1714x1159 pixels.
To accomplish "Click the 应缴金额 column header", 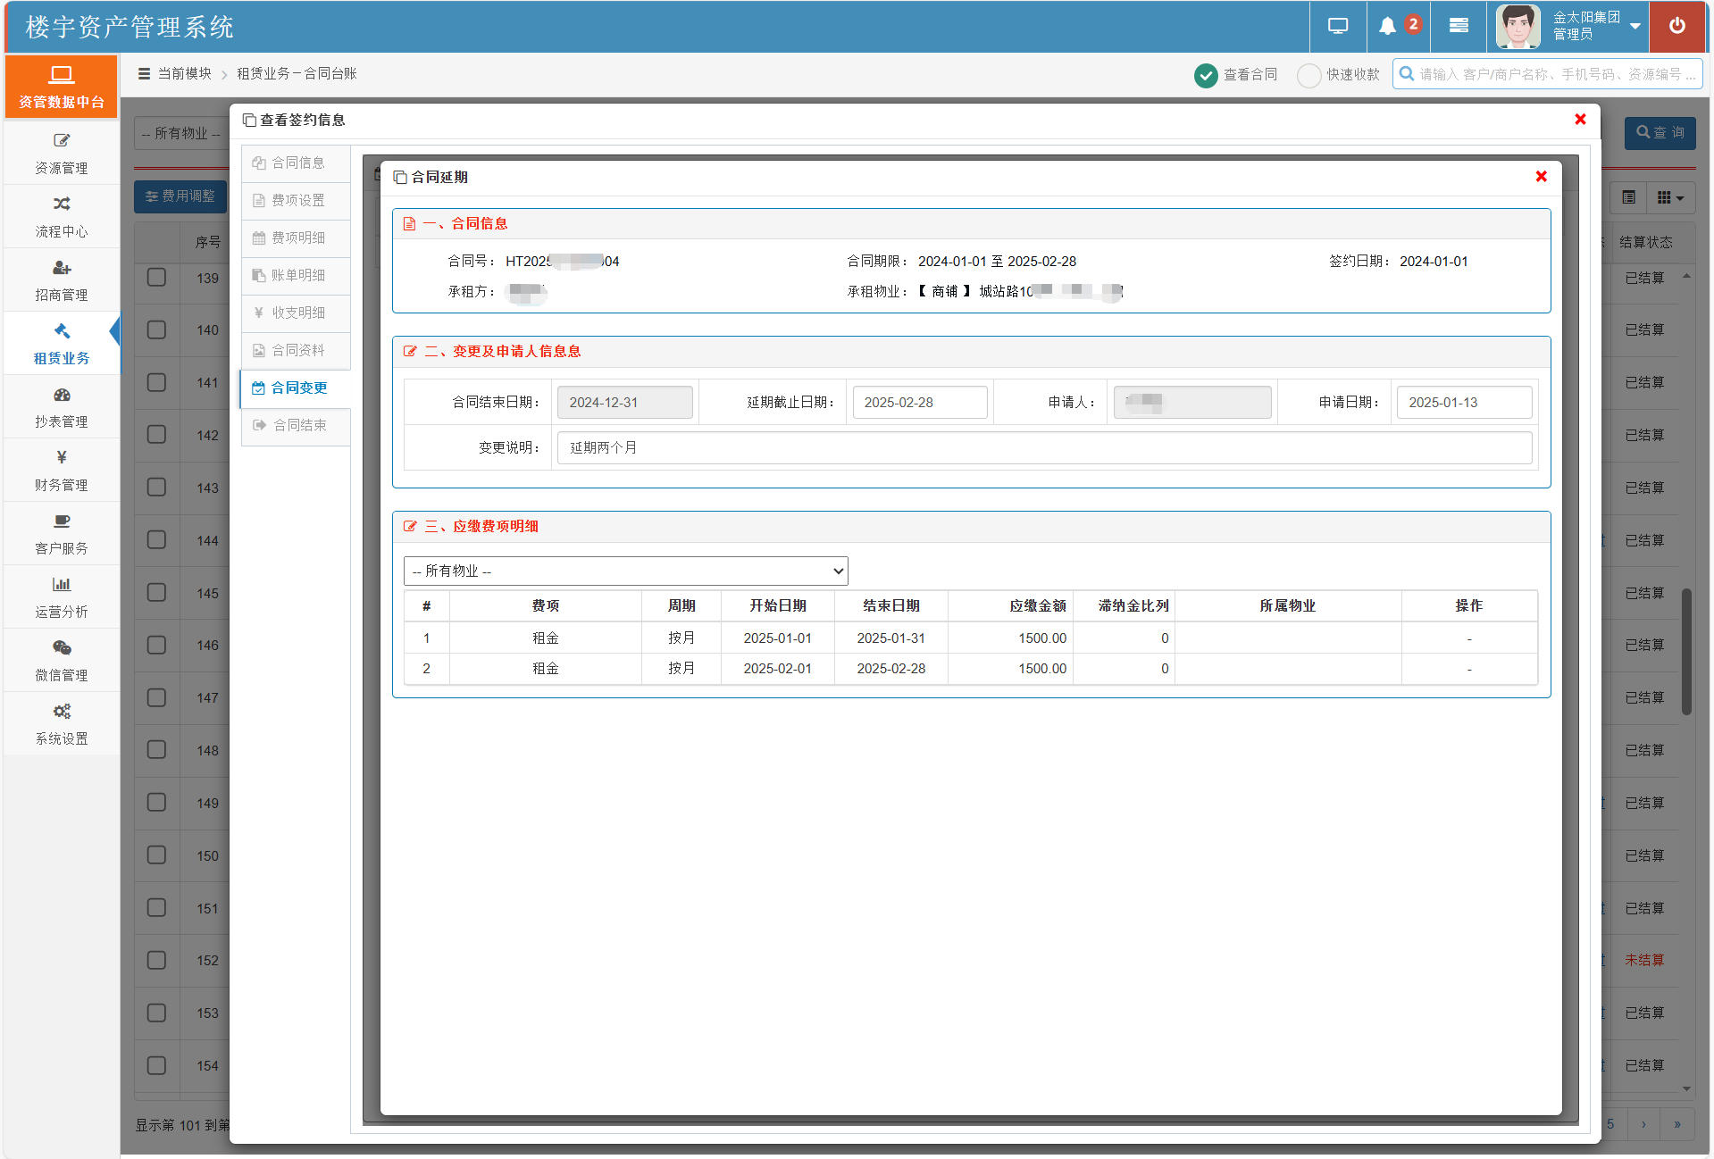I will (1010, 605).
